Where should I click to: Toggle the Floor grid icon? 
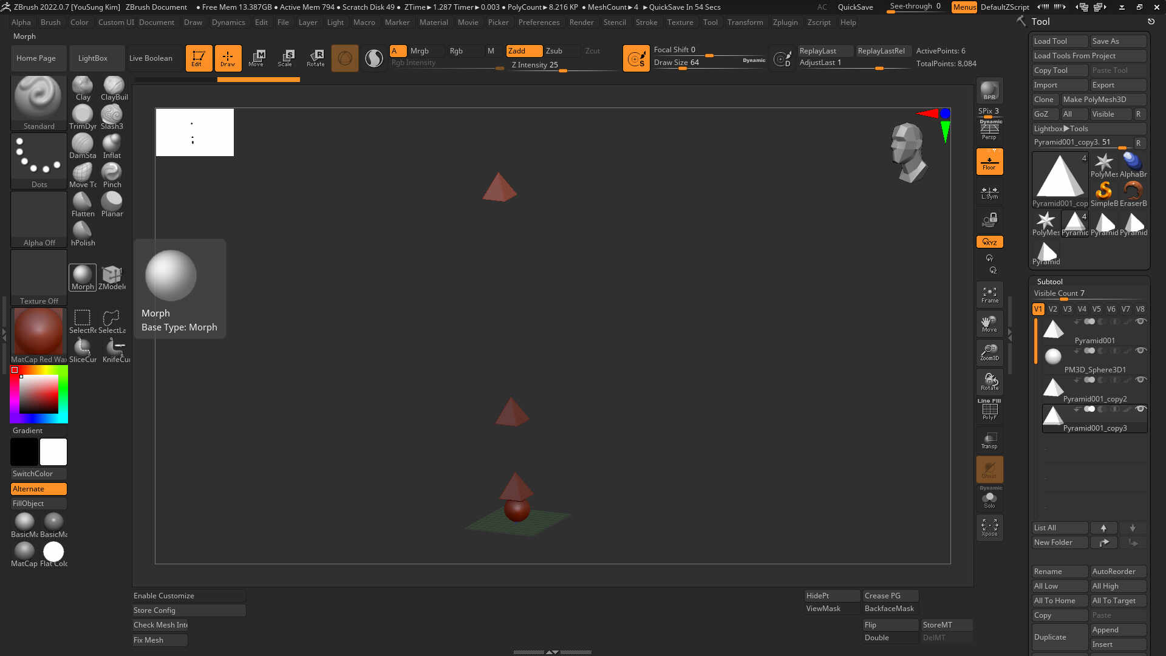pyautogui.click(x=989, y=162)
